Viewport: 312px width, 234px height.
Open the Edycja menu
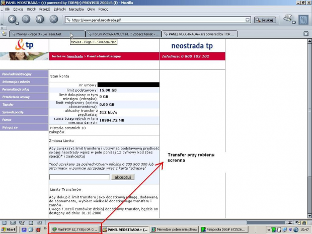tap(18, 9)
